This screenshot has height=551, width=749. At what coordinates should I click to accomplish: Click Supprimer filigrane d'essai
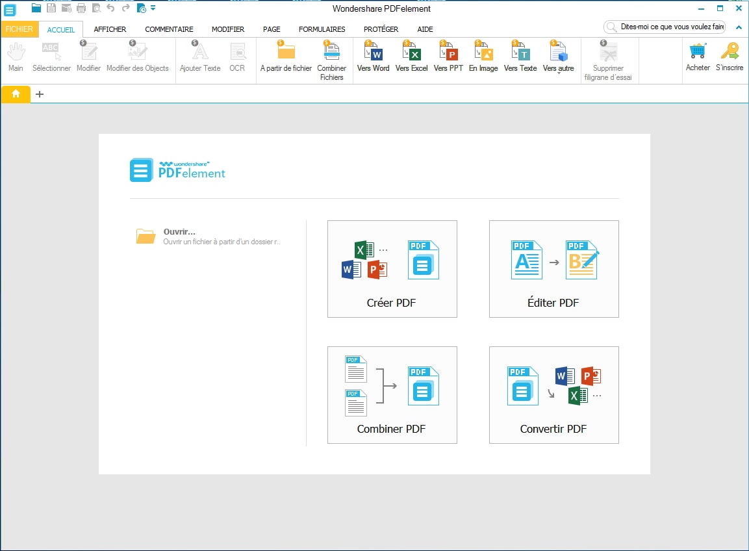(608, 60)
